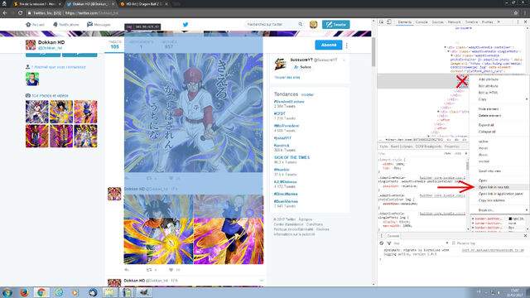
Task: Open the Copy submenu in context menu
Action: click(x=499, y=99)
